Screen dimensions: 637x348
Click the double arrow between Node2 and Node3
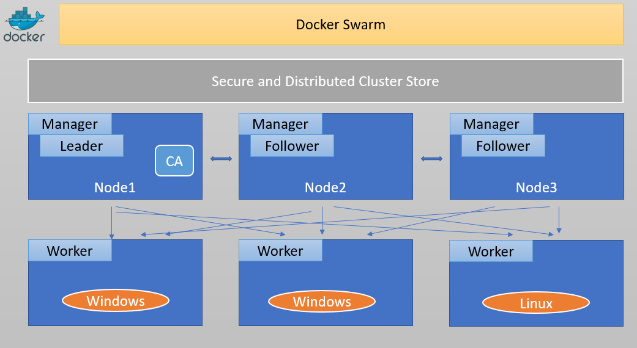coord(431,159)
